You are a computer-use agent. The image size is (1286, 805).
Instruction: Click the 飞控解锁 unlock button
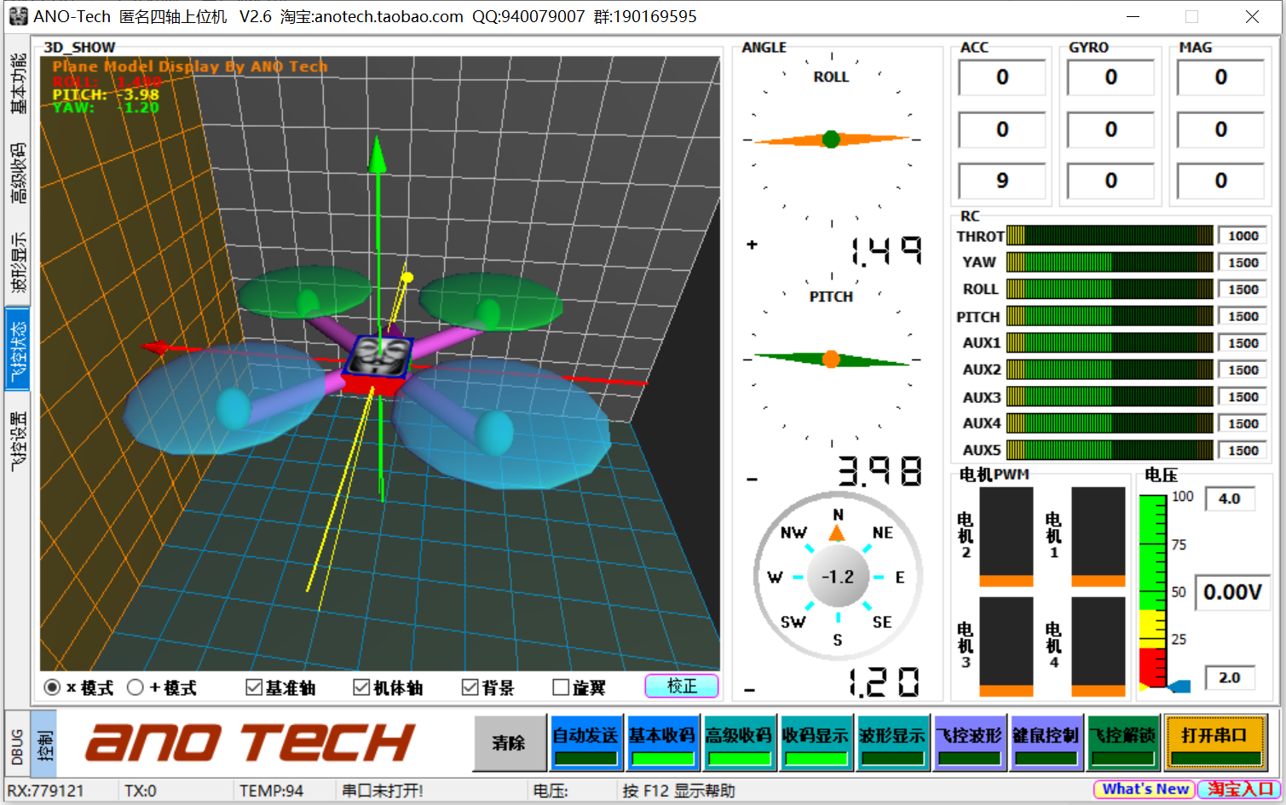pos(1123,743)
